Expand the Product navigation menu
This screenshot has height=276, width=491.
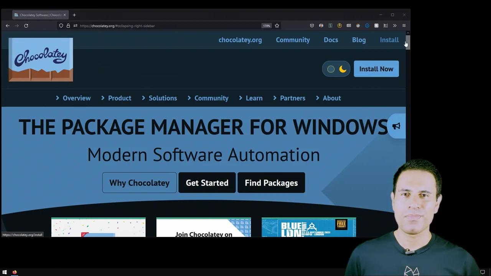[x=119, y=98]
